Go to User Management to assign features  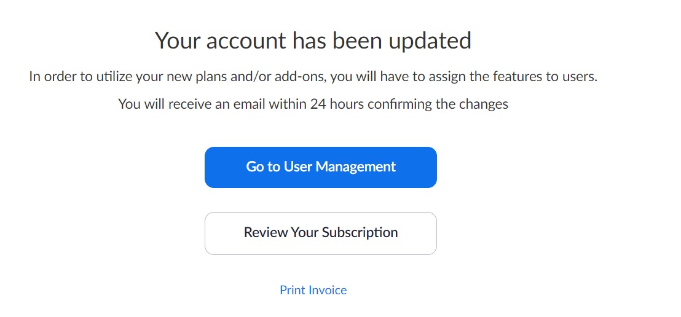(x=320, y=167)
